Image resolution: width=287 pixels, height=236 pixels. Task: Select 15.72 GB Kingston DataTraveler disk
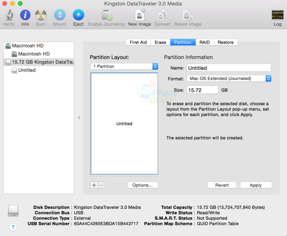coord(39,62)
